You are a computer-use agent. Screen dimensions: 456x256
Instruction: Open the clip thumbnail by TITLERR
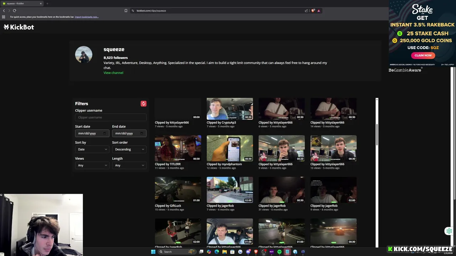point(178,148)
